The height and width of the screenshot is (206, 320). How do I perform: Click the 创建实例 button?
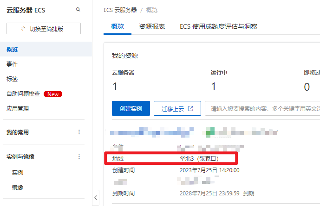131,108
